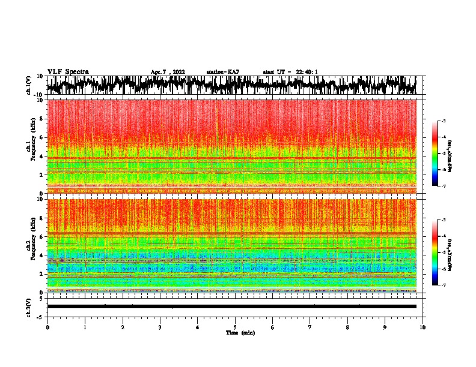Viewport: 476px width, 367px height.
Task: Click the "-6" label on ch.2 colorbar
Action: pyautogui.click(x=444, y=269)
